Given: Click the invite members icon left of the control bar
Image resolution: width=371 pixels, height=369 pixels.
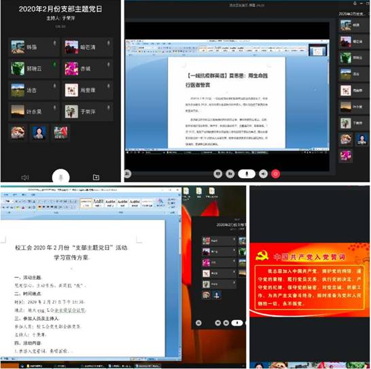Looking at the screenshot, I should pyautogui.click(x=128, y=174).
